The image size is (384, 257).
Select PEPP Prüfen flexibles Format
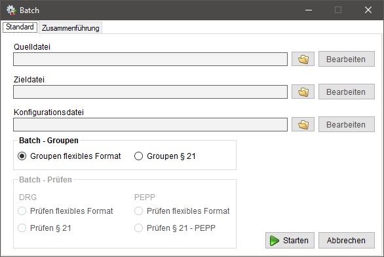(182, 211)
